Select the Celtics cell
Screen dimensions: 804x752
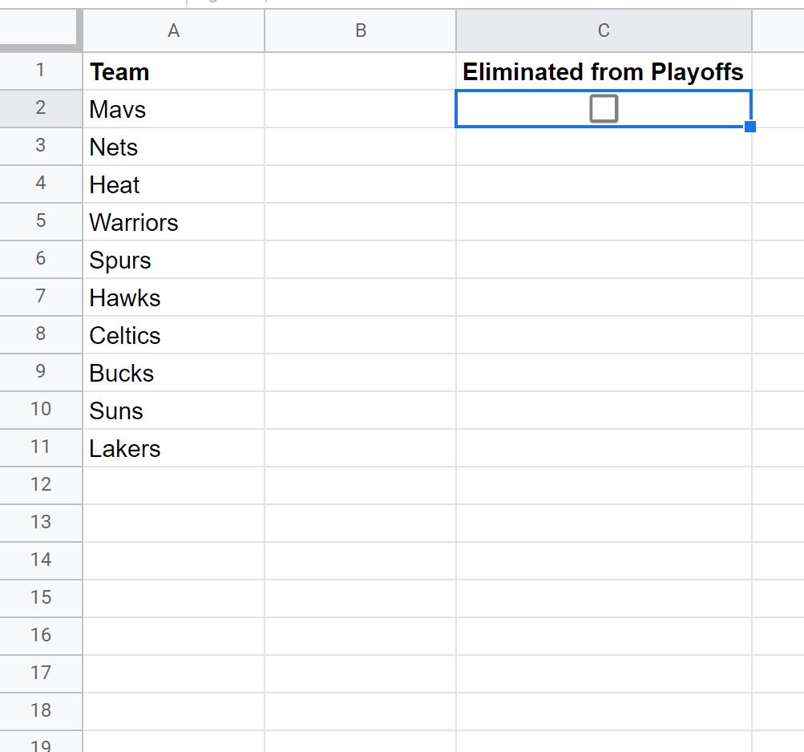point(173,335)
